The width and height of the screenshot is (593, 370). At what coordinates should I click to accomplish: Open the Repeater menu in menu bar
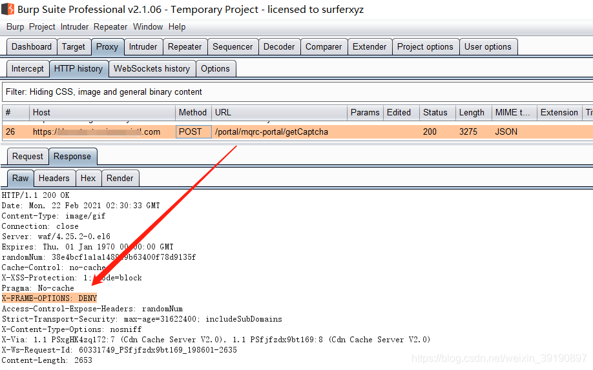(110, 27)
